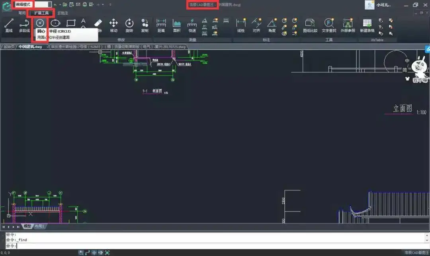
Task: Select the 多段线 polyline tool
Action: coord(24,25)
